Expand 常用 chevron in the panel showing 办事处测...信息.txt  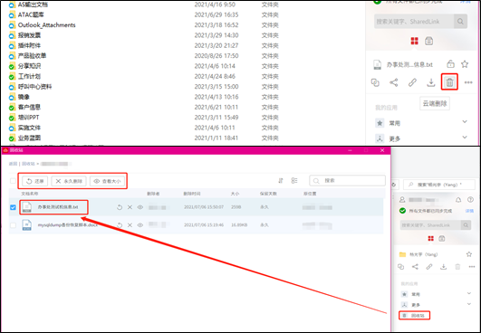pos(465,121)
